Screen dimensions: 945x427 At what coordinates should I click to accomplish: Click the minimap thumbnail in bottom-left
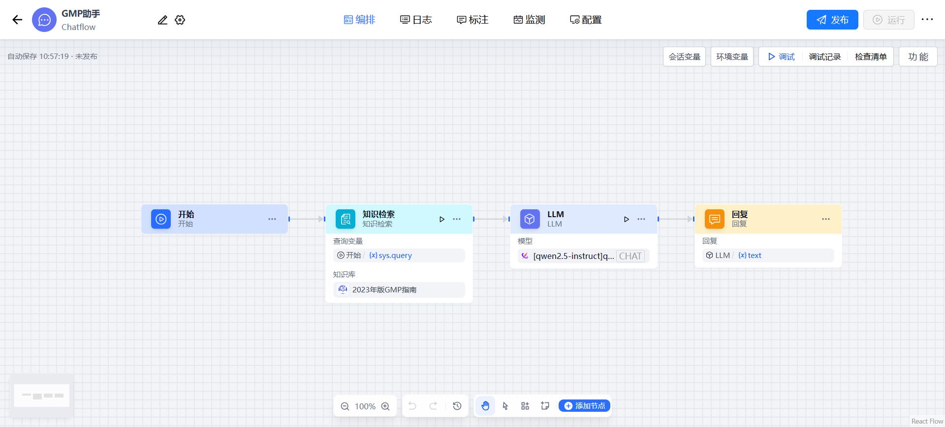42,396
